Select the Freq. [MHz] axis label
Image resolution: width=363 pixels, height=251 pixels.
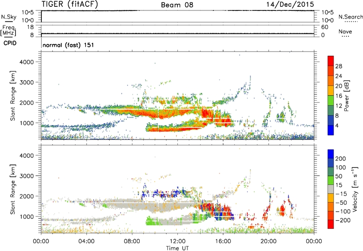pyautogui.click(x=9, y=31)
